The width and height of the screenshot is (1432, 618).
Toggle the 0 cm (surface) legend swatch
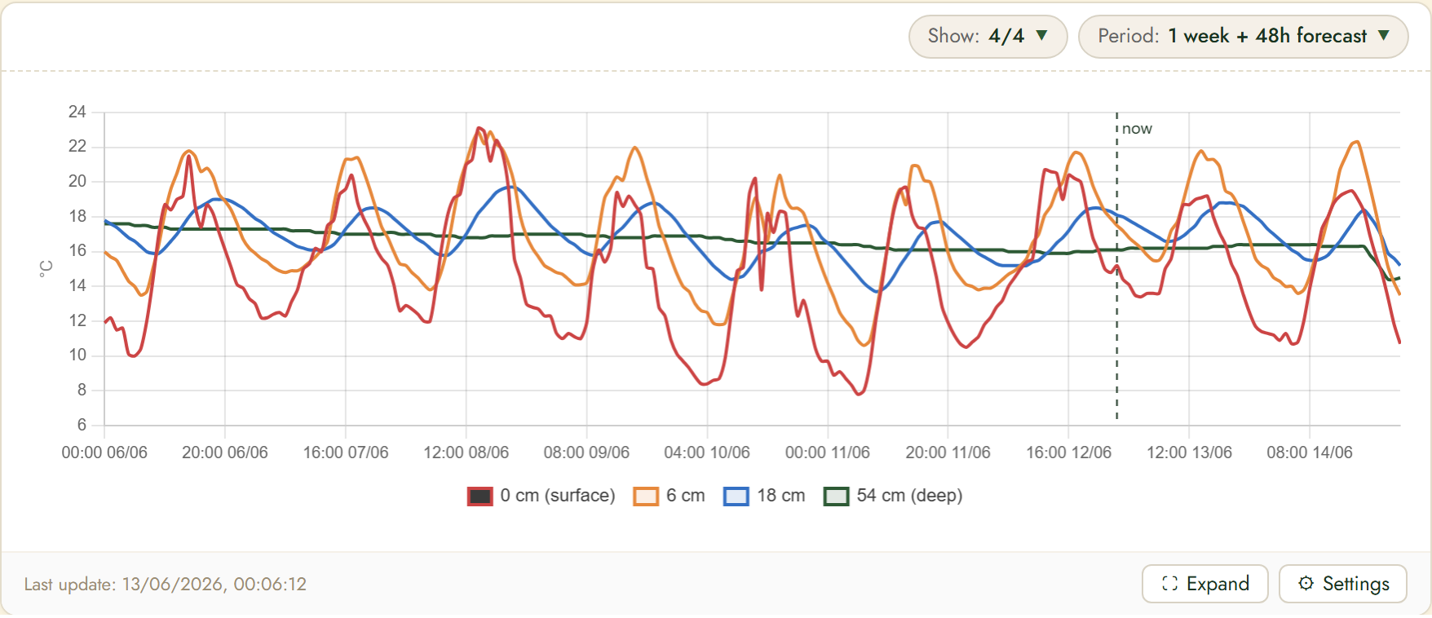(x=480, y=496)
